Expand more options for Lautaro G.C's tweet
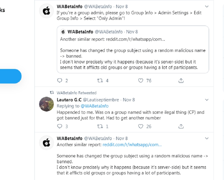This screenshot has width=224, height=180. coord(207,100)
